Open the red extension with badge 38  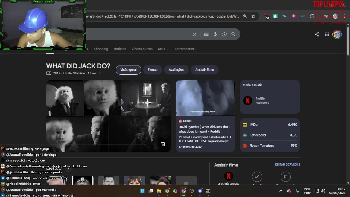coord(267,16)
